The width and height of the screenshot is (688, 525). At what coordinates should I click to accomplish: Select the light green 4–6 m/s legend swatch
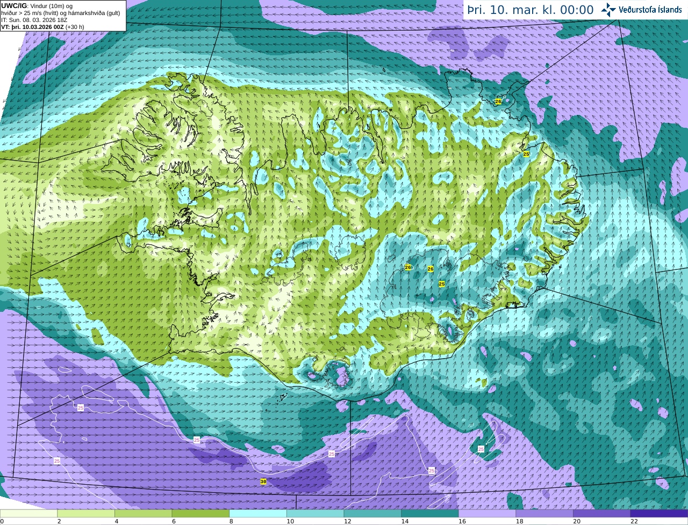(x=143, y=513)
